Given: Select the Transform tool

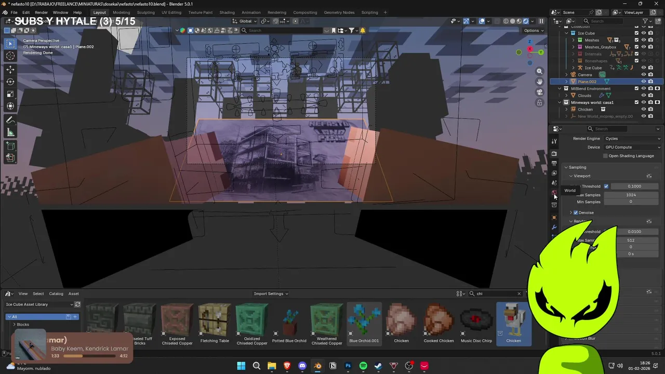Looking at the screenshot, I should [10, 106].
